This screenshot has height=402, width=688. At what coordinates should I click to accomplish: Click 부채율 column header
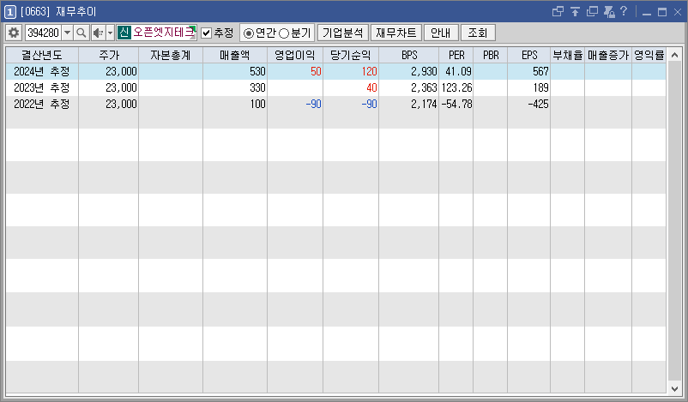point(568,55)
